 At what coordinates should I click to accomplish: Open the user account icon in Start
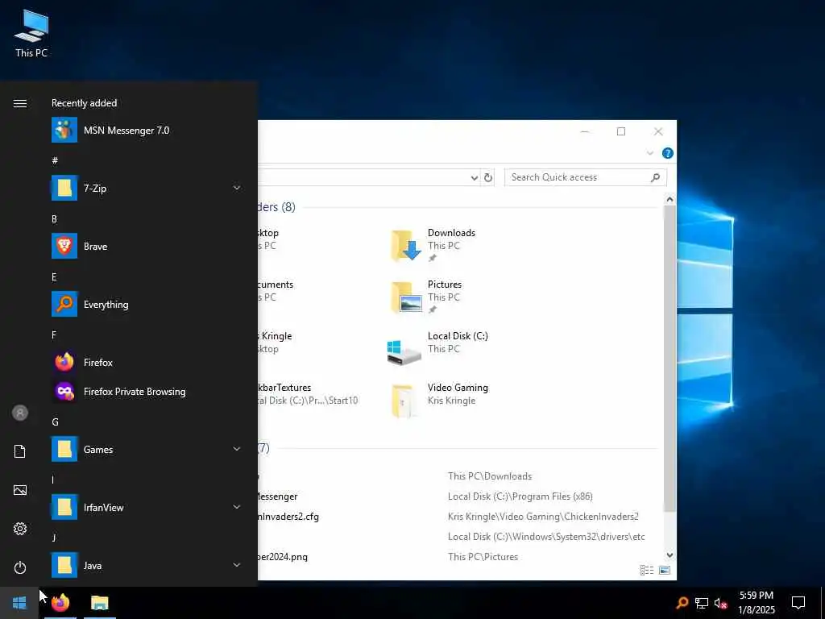20,413
